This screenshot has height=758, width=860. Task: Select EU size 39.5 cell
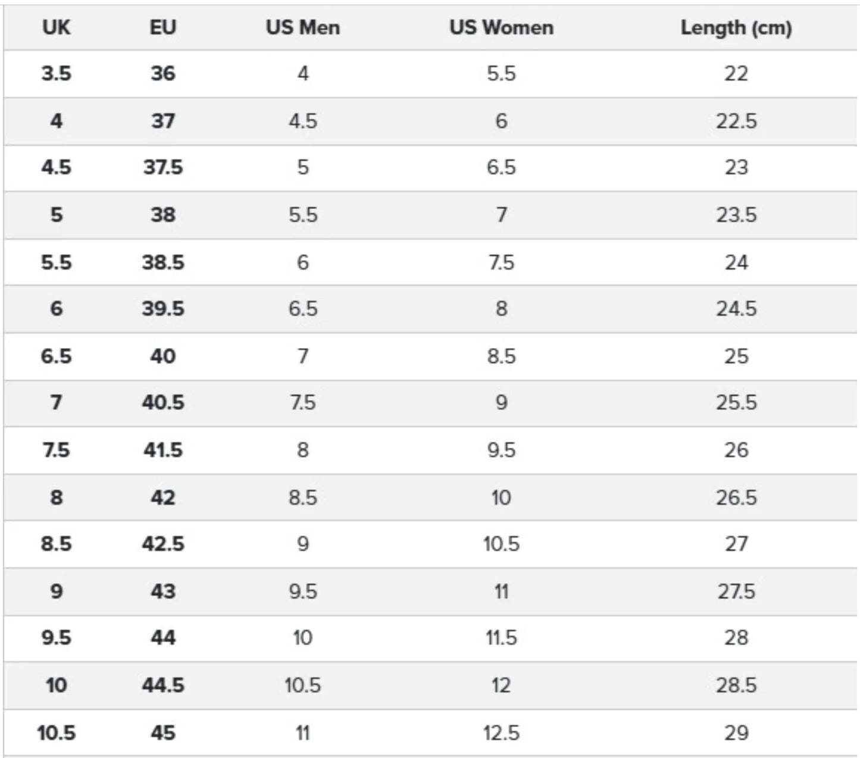coord(162,309)
